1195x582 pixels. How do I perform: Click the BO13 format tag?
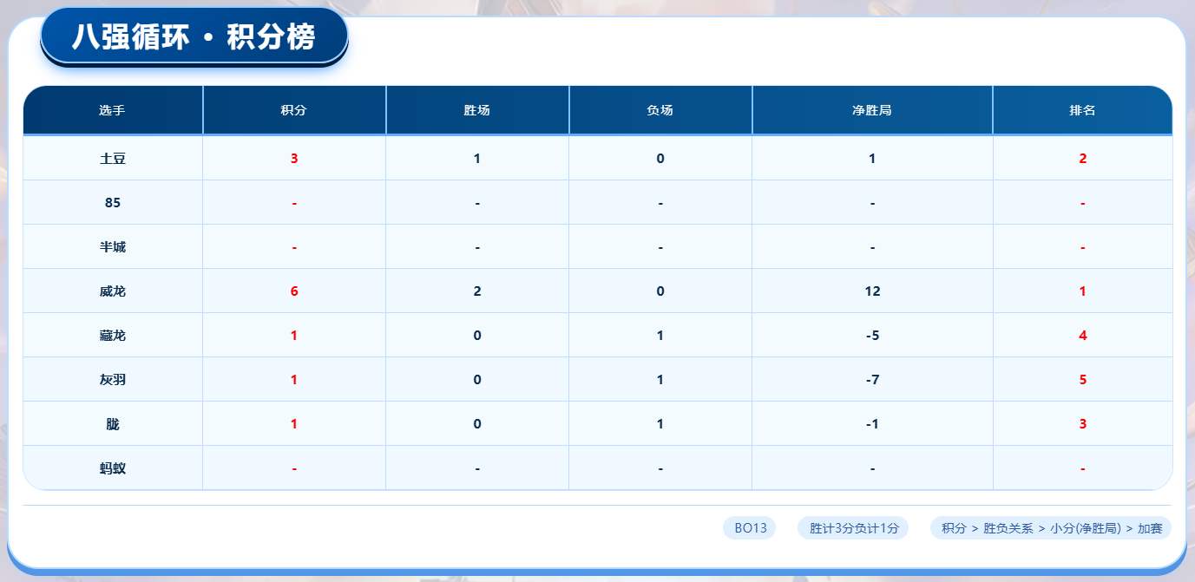pos(750,528)
